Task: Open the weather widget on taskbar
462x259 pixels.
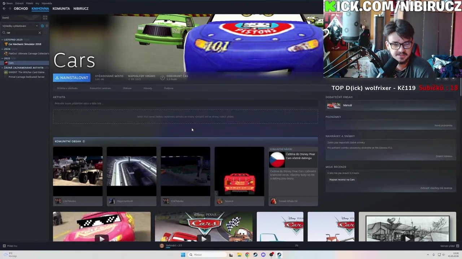Action: click(9, 255)
